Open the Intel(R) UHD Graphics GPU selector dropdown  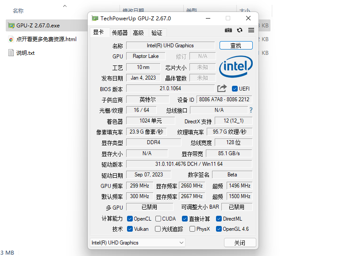pyautogui.click(x=138, y=243)
